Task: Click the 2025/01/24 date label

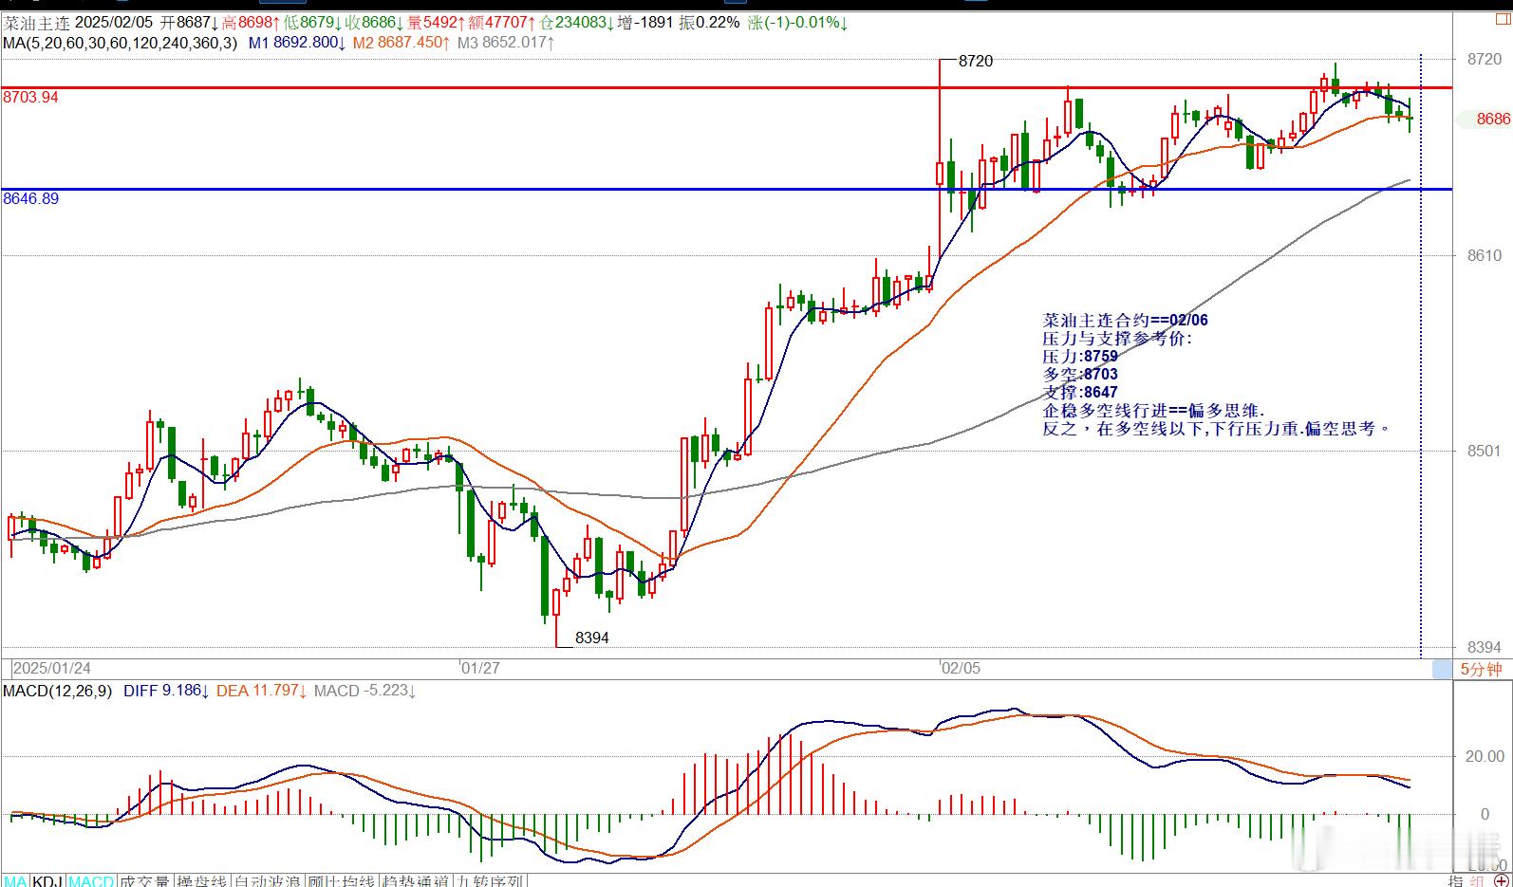Action: coord(52,668)
